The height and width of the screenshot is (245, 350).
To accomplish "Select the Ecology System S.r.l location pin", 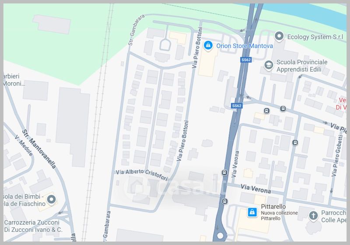I will click(279, 36).
